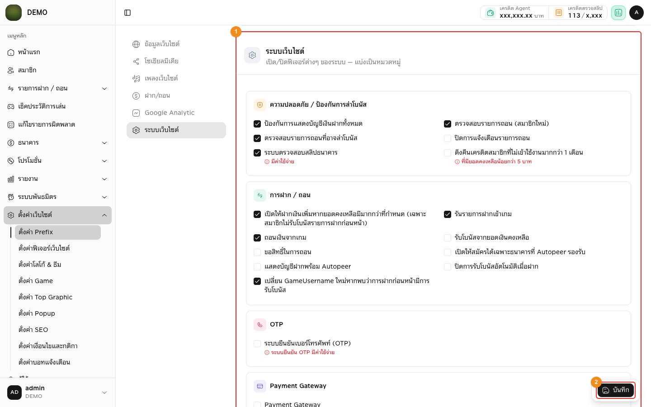Open ตั้งค่า Game submenu item
This screenshot has width=651, height=407.
(x=58, y=281)
